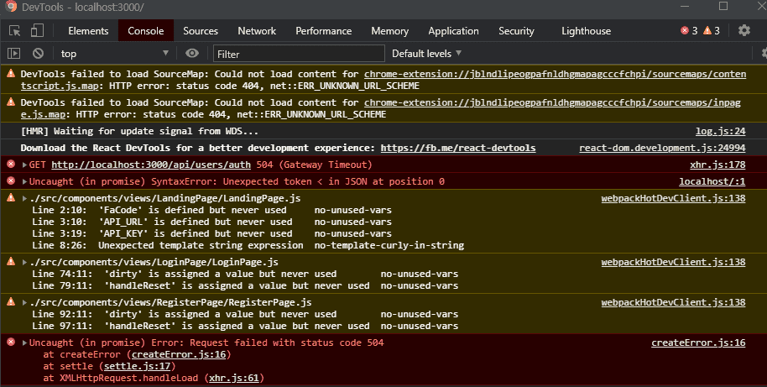Image resolution: width=767 pixels, height=387 pixels.
Task: Open xhr.js:61 stack trace link
Action: click(x=234, y=378)
